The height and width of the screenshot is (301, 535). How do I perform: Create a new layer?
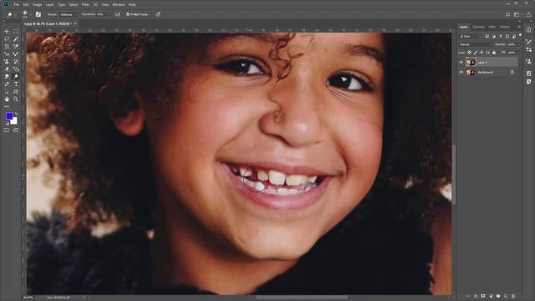[506, 296]
